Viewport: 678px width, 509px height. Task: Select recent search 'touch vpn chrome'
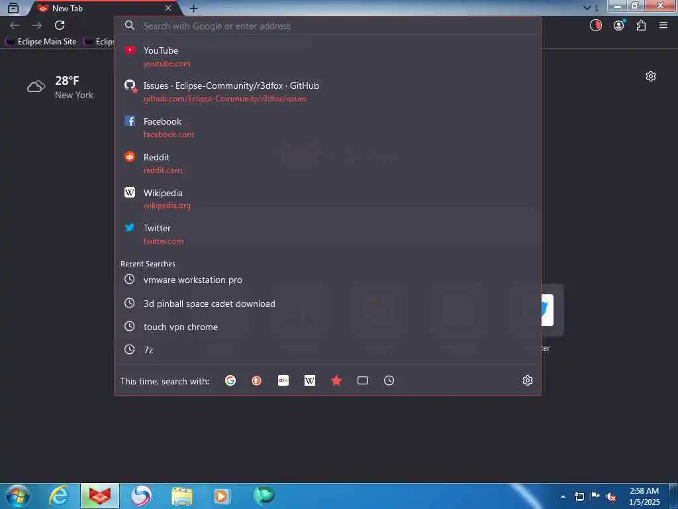point(327,327)
